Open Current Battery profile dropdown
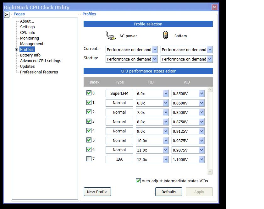264x209 pixels. coord(210,50)
